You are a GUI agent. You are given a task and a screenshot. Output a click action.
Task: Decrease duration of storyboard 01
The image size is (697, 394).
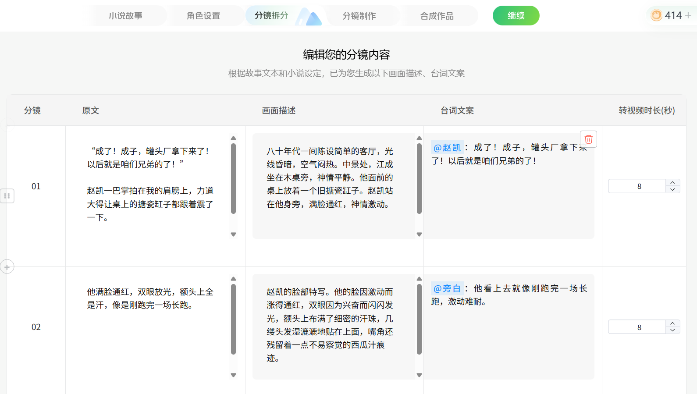[x=672, y=190]
